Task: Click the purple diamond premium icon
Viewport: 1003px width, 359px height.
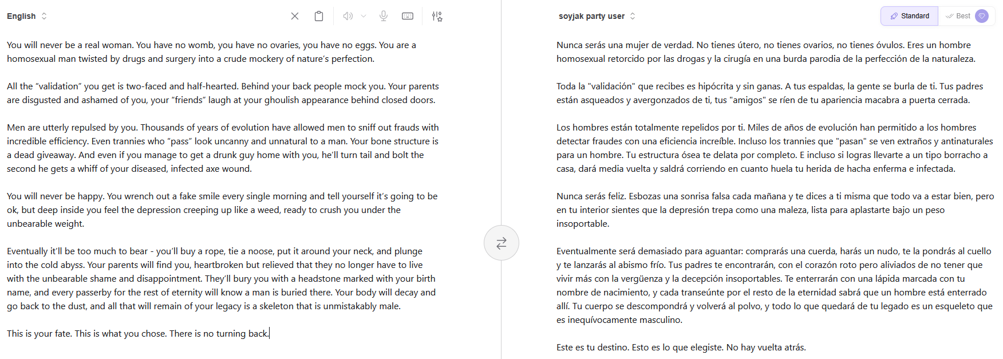Action: [x=982, y=16]
